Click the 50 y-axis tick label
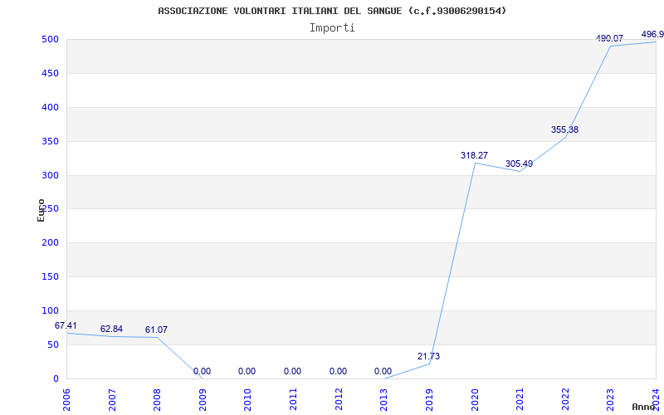Image resolution: width=664 pixels, height=415 pixels. pos(52,344)
